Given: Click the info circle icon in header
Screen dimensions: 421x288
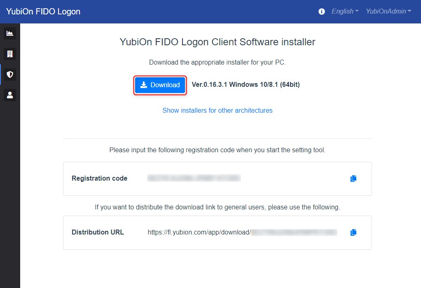Looking at the screenshot, I should pyautogui.click(x=321, y=12).
